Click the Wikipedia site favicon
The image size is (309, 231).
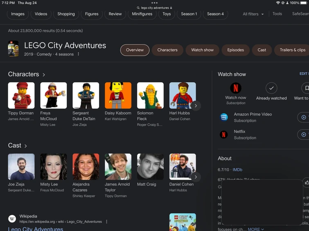point(12,219)
